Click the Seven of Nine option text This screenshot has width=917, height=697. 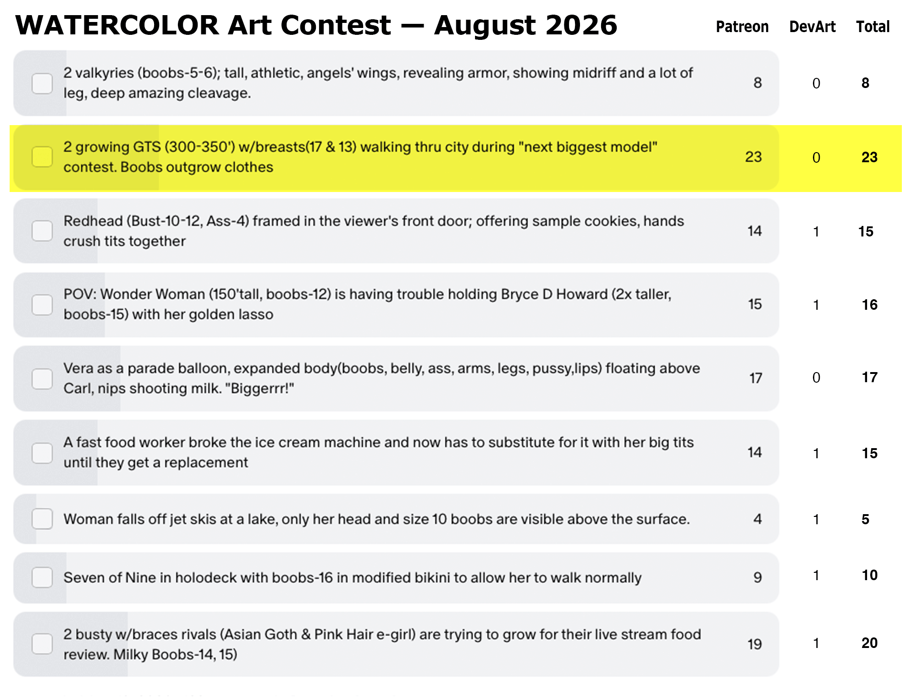click(x=352, y=578)
